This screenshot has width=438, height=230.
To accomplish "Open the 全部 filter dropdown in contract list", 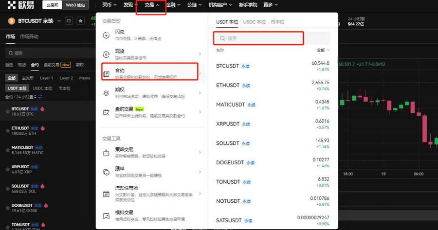I will tap(323, 50).
